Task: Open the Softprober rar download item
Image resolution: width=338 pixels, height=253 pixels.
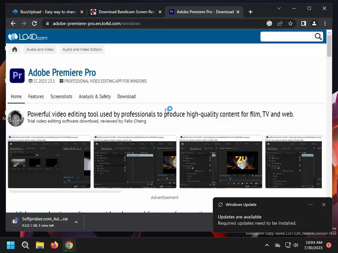Action: (x=40, y=222)
